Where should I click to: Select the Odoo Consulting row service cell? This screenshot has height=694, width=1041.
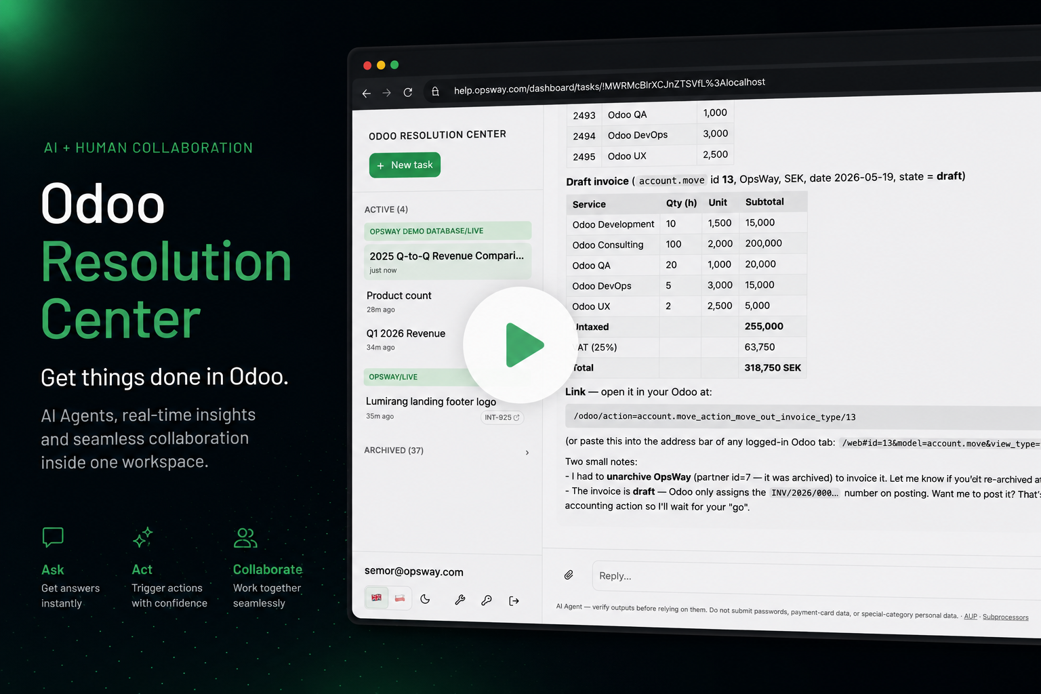[613, 245]
